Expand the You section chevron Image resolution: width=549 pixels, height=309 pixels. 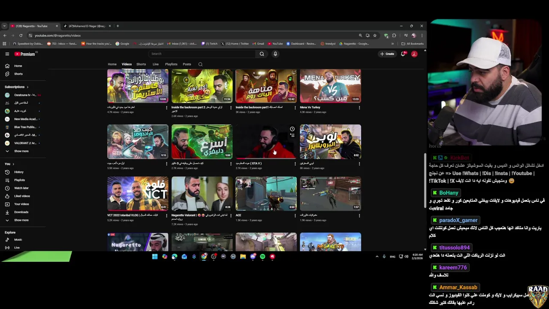(13, 164)
